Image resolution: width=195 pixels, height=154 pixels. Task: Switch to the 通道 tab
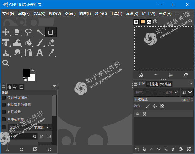(153, 84)
